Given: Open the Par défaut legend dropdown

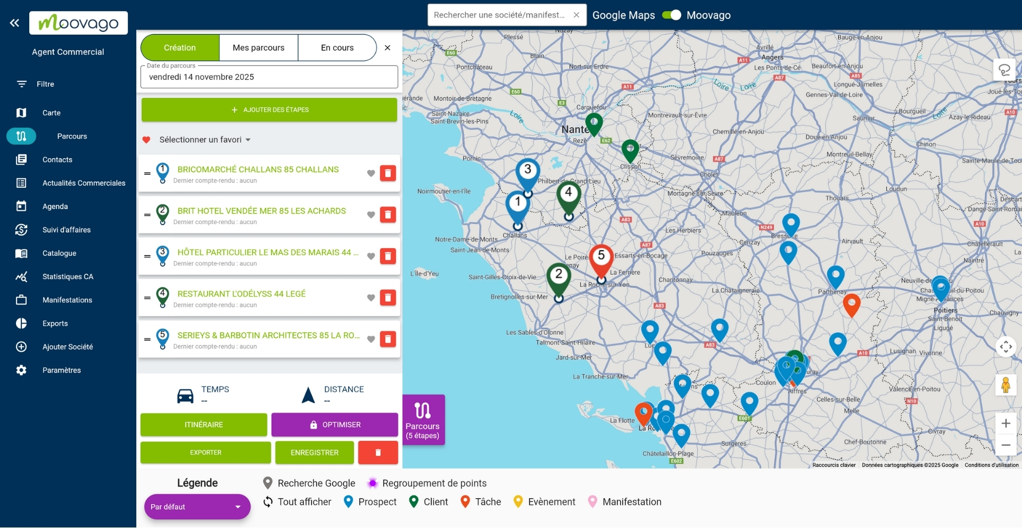Looking at the screenshot, I should (197, 507).
